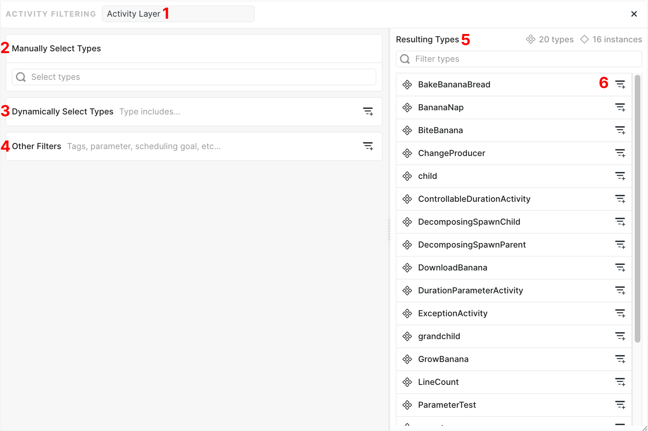648x431 pixels.
Task: Add filter for ExceptionActivity type
Action: [x=621, y=313]
